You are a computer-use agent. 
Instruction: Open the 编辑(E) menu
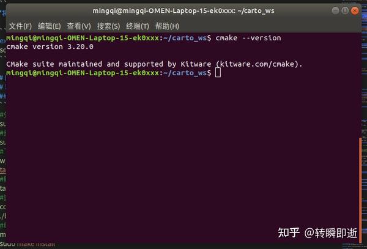50,26
